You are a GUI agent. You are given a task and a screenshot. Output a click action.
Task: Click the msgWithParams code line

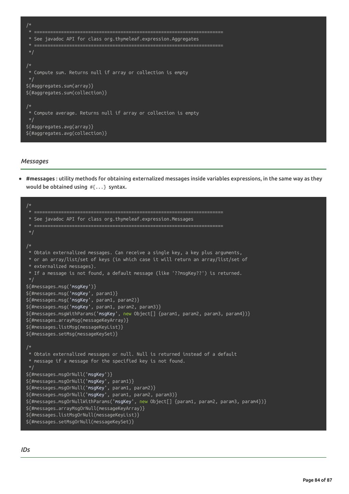(x=138, y=314)
